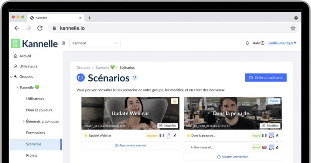Click the notification bell icon
Image resolution: width=311 pixels, height=163 pixels.
(x=247, y=43)
